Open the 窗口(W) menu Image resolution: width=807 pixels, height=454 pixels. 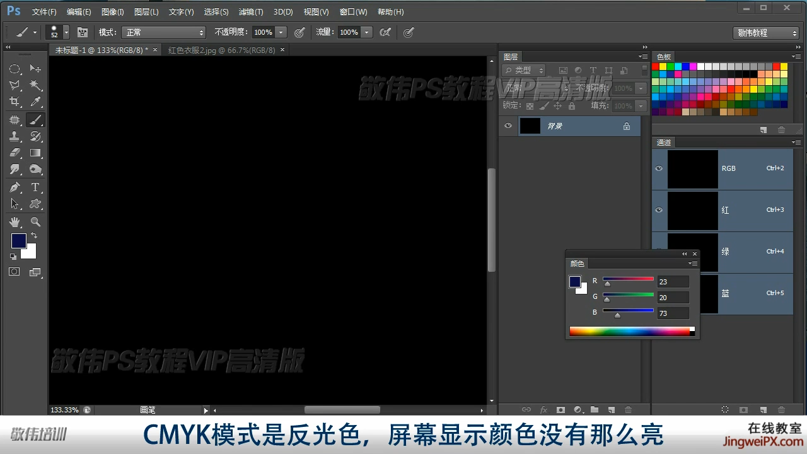pyautogui.click(x=353, y=12)
